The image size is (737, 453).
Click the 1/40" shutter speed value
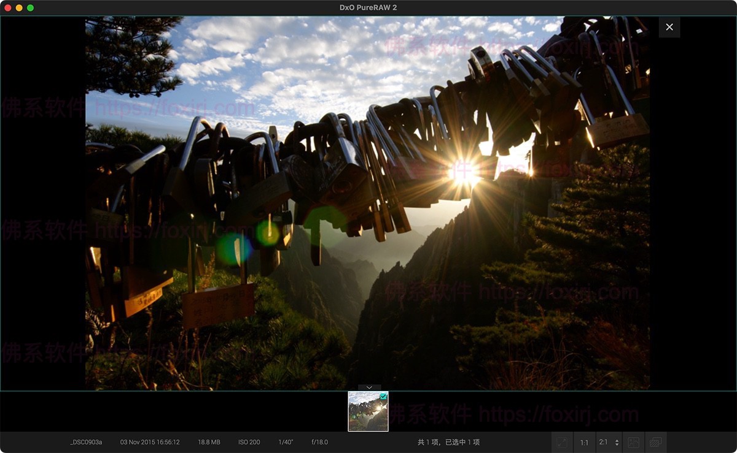[x=286, y=442]
